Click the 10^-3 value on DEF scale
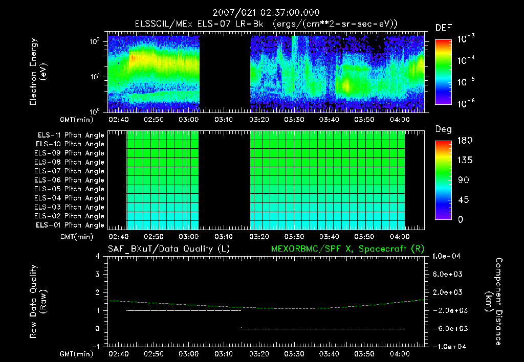The image size is (524, 362). (466, 39)
